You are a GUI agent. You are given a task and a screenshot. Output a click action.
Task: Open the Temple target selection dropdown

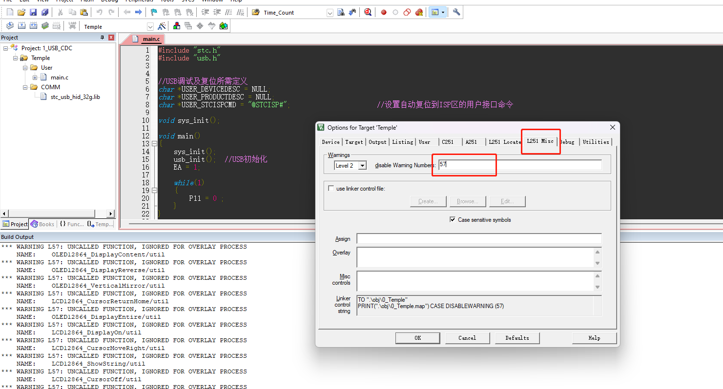150,27
